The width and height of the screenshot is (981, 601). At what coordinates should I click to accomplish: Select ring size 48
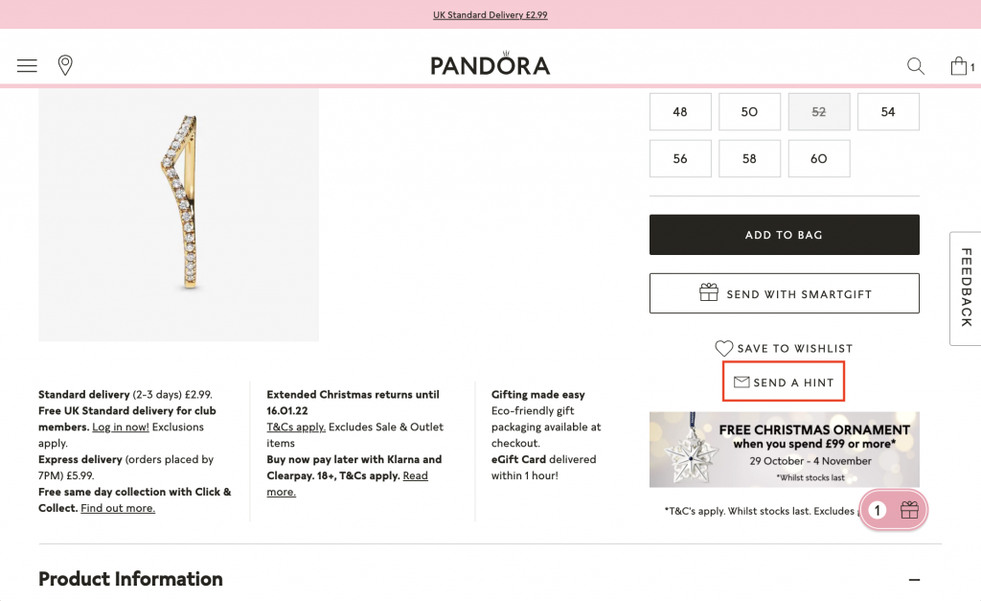(x=680, y=111)
